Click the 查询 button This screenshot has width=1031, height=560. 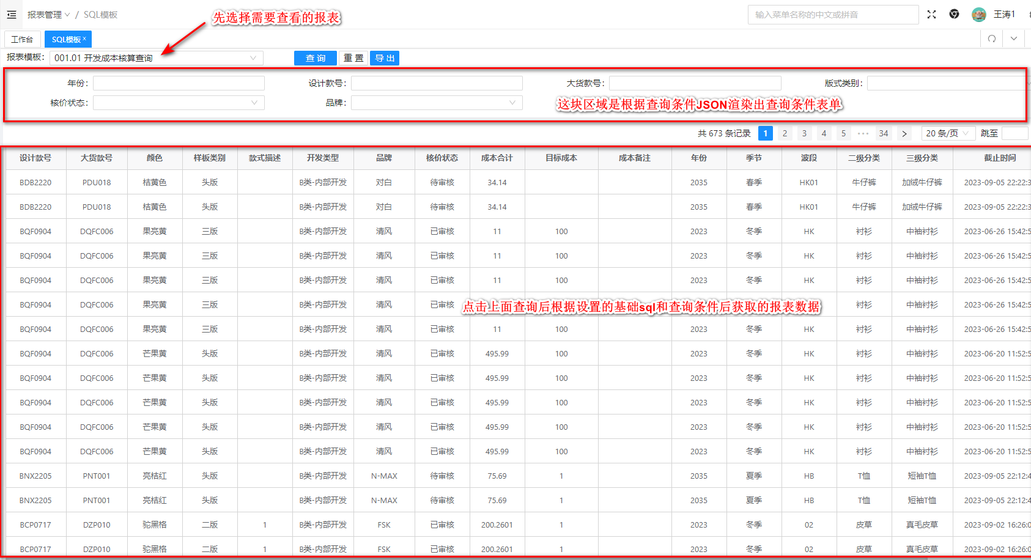pos(315,58)
